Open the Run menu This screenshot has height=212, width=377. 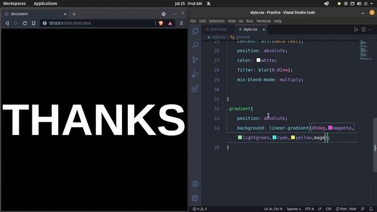coord(250,21)
